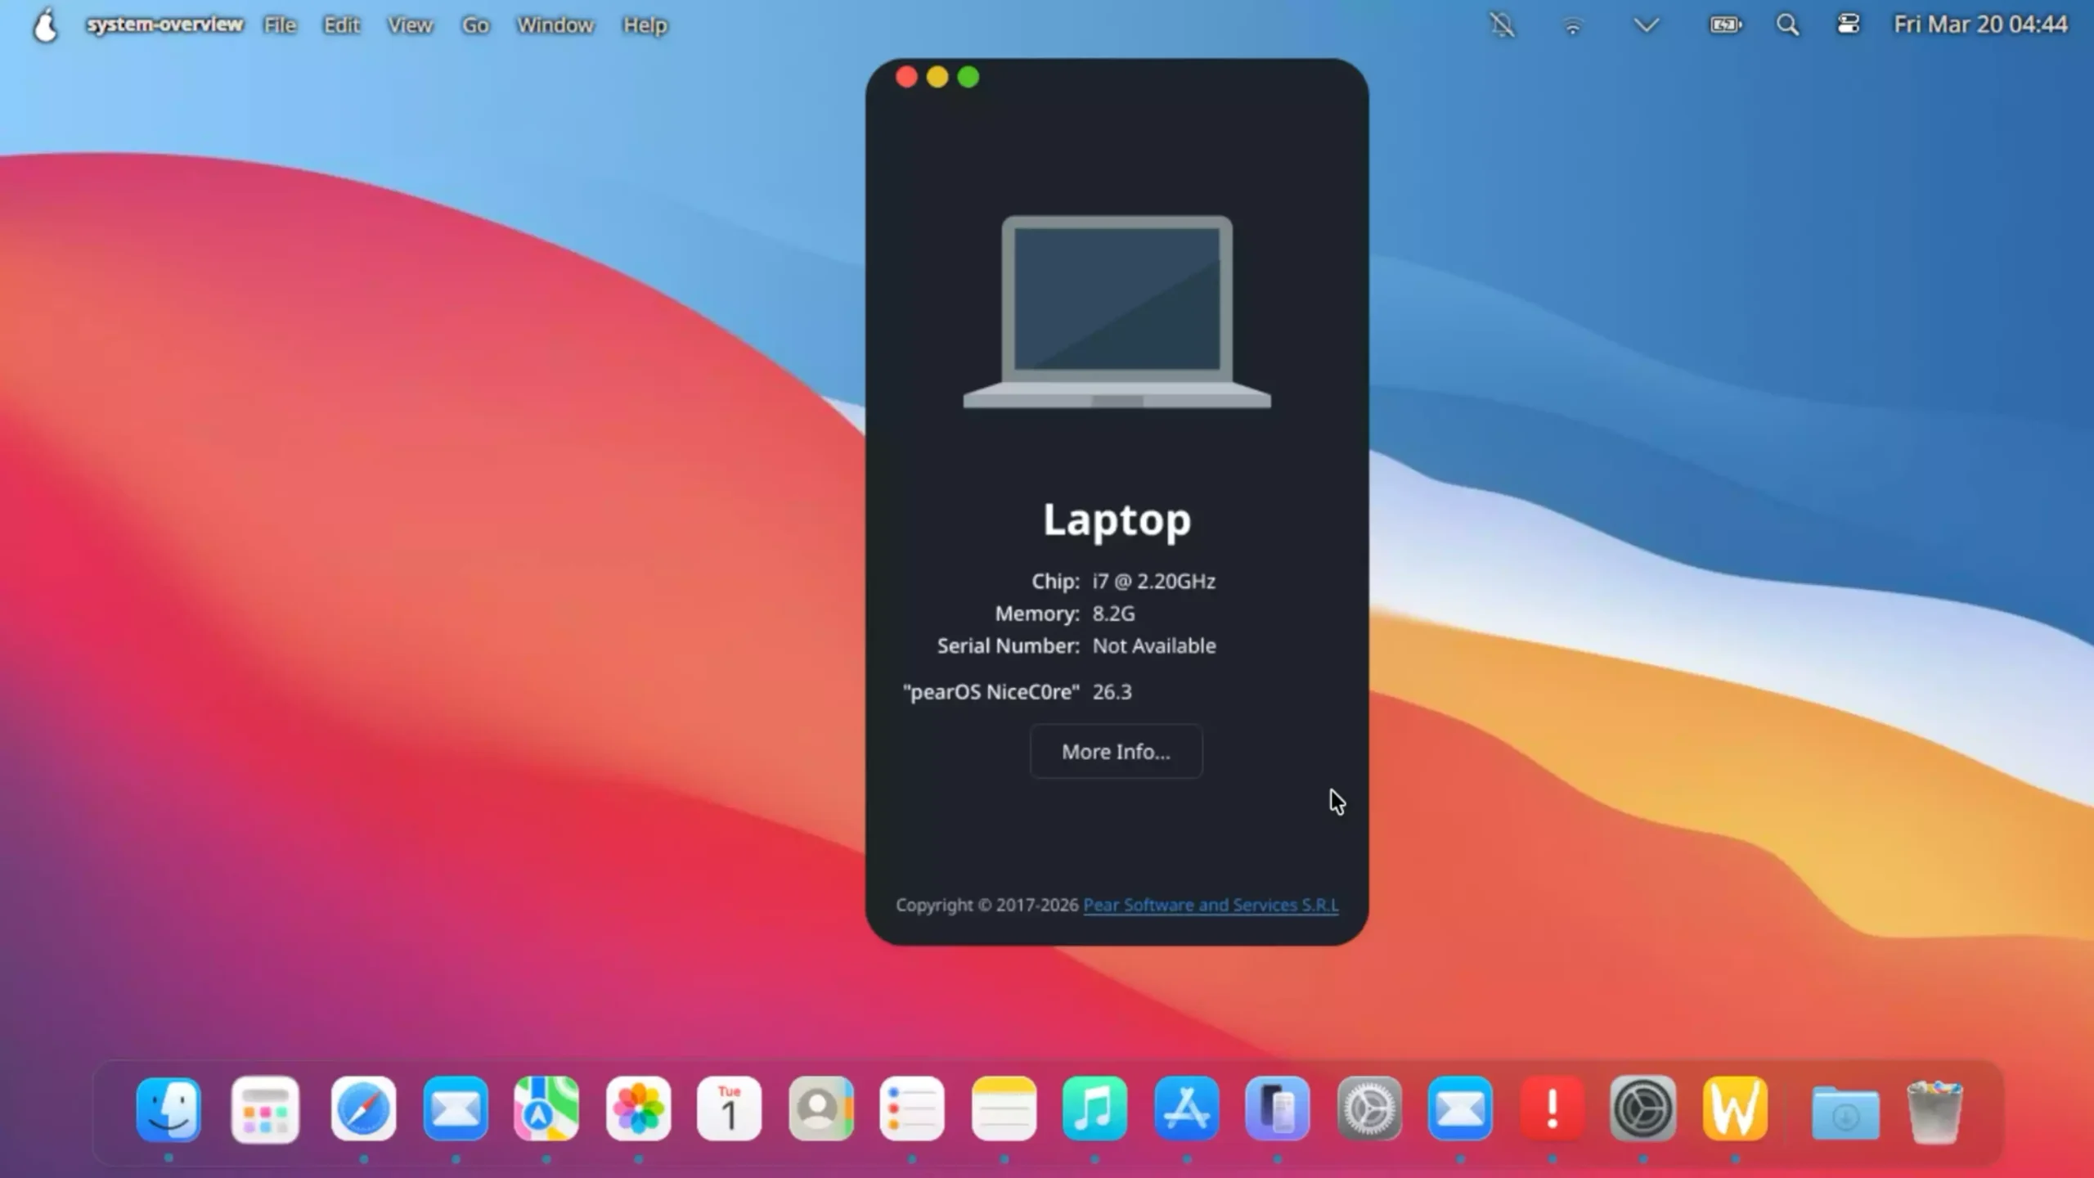Open the red exclamation mark app
Screen dimensions: 2094x1178
(1552, 1109)
